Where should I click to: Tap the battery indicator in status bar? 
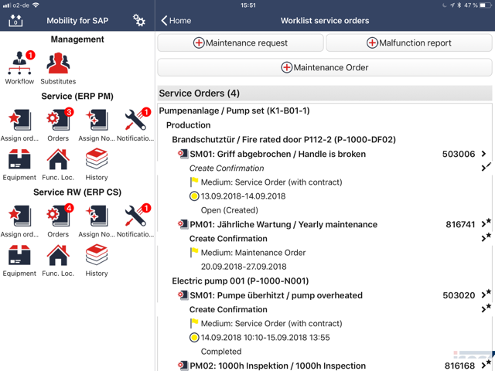[x=485, y=5]
